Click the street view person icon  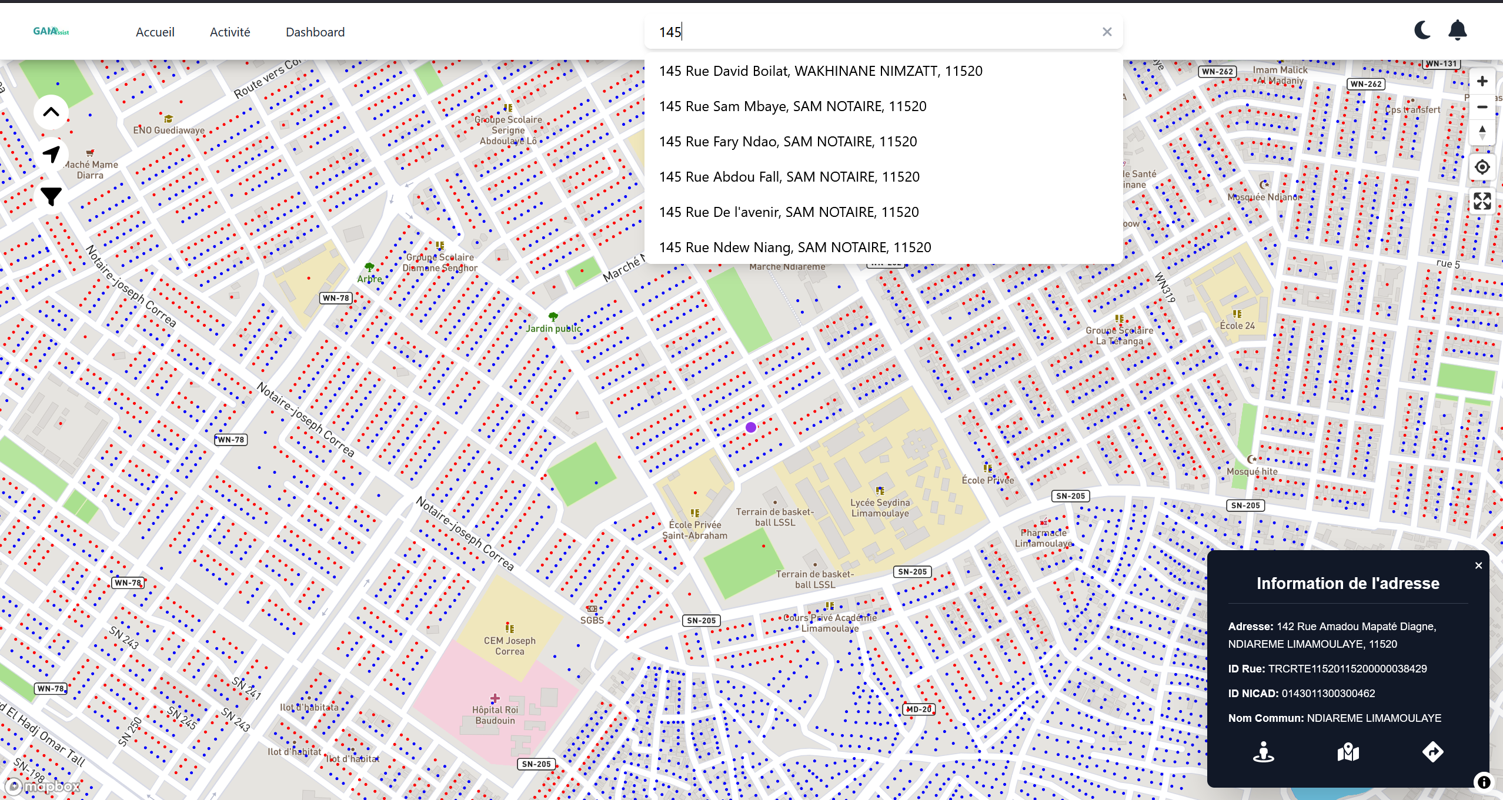tap(1263, 752)
